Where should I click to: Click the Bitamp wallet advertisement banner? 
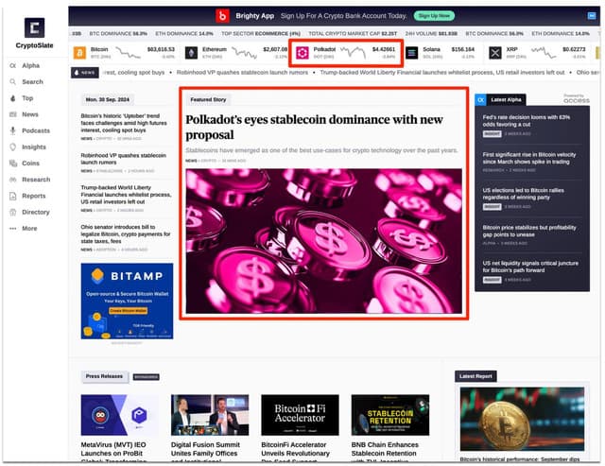point(127,301)
